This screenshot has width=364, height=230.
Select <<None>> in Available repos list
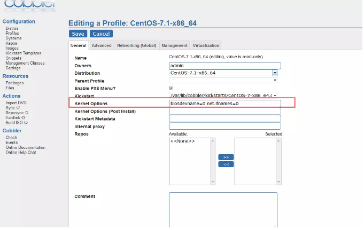[x=183, y=141]
